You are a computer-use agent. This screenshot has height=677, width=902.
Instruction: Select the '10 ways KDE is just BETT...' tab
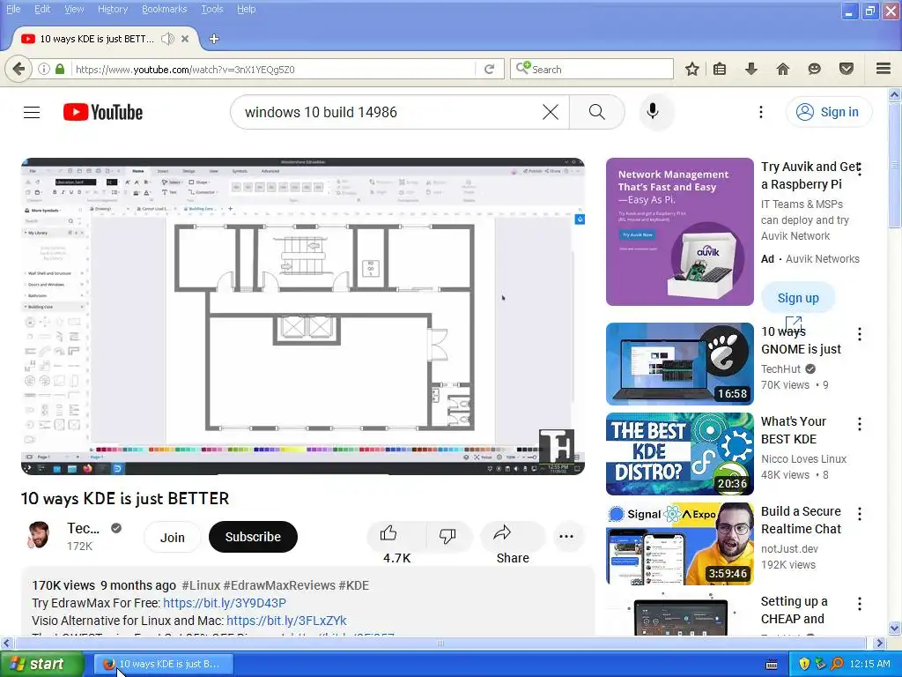[97, 39]
